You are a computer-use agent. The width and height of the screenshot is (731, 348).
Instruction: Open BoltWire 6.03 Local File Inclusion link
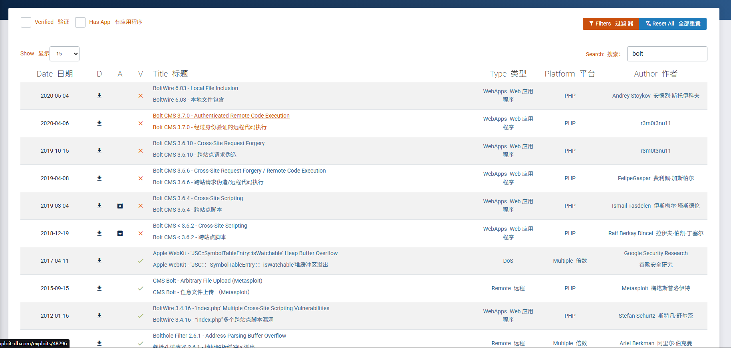click(195, 88)
